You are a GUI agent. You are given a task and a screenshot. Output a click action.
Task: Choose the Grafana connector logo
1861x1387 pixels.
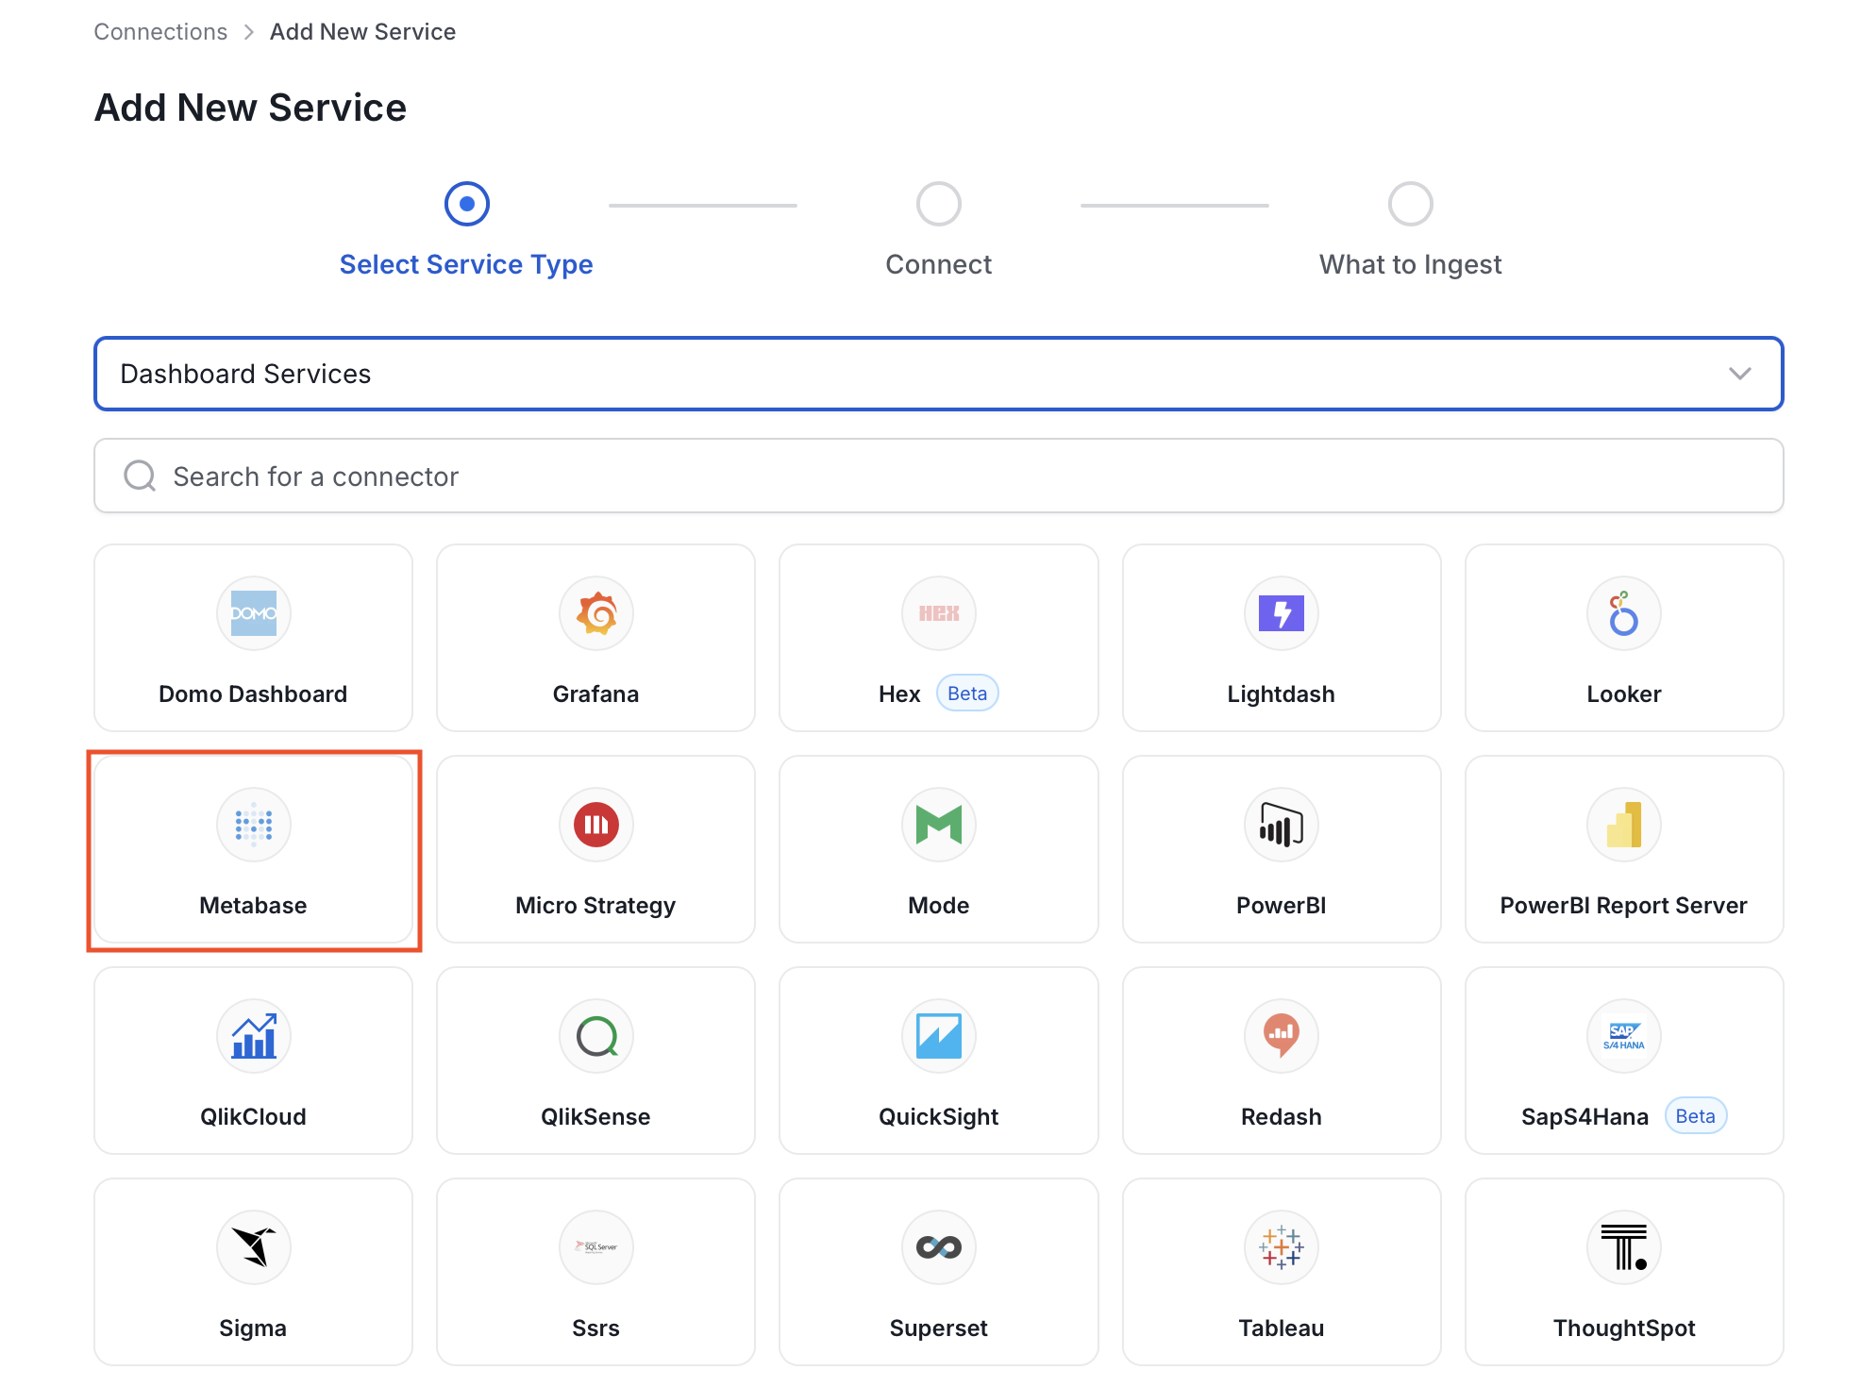pos(595,613)
